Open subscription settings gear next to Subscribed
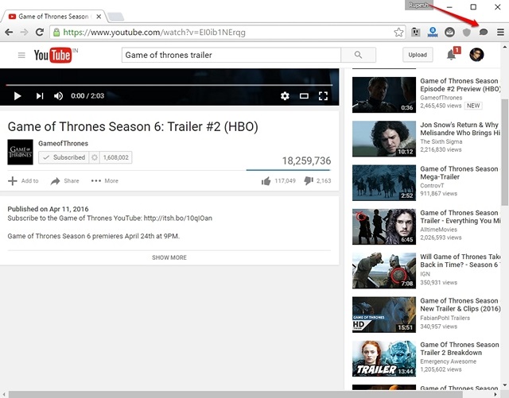Screen dimensions: 509x398 pos(95,157)
